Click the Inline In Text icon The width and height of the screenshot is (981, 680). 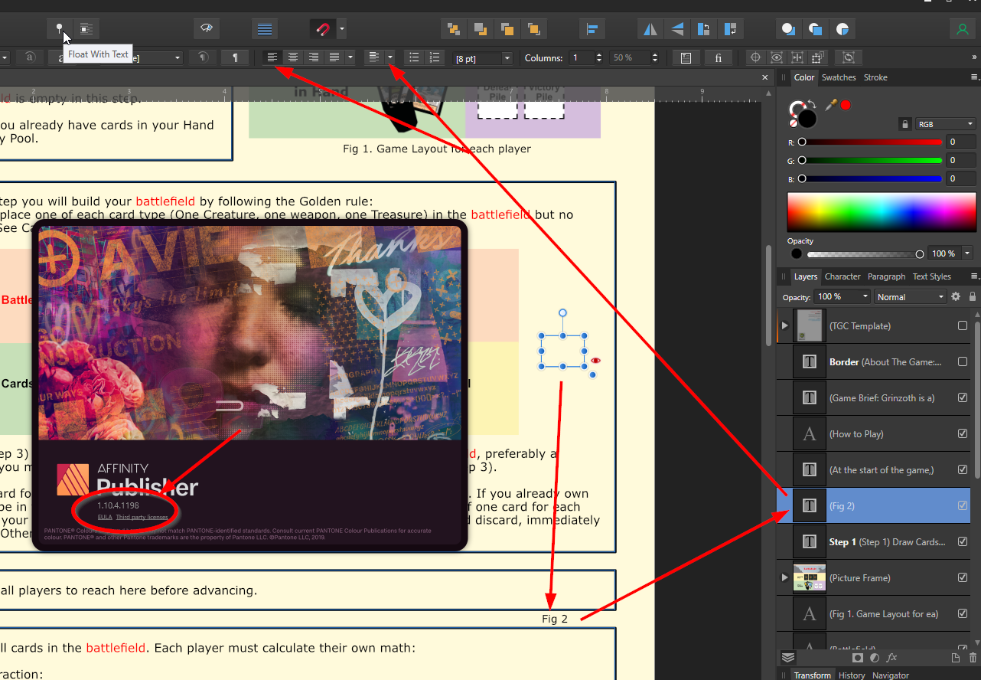coord(86,29)
